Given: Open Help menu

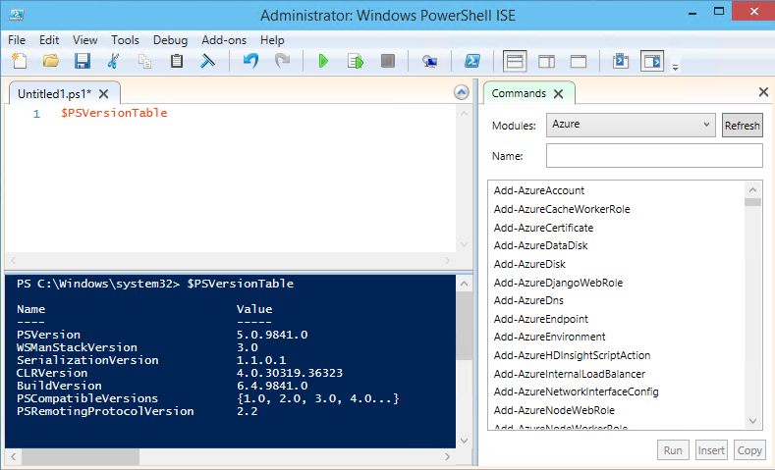Looking at the screenshot, I should click(x=272, y=40).
